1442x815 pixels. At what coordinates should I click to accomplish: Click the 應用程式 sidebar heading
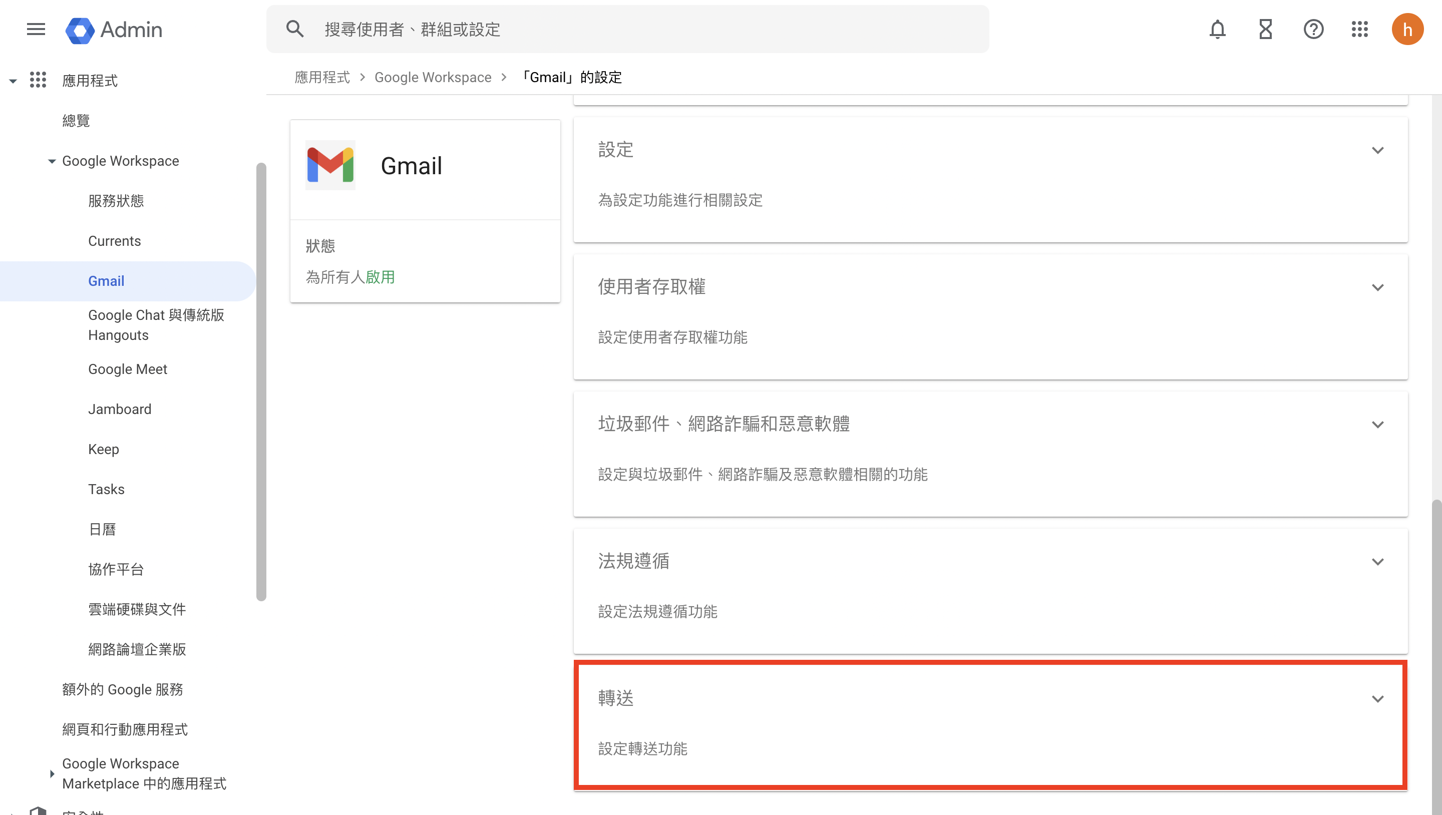pyautogui.click(x=90, y=81)
